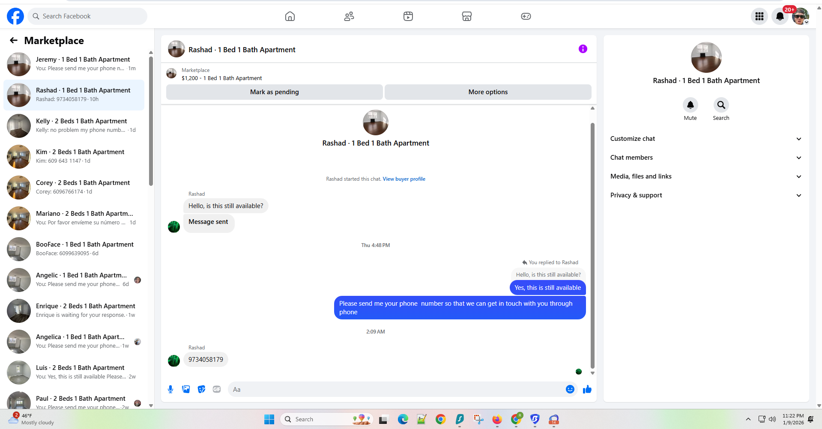
Task: Record a voice clip with microphone icon
Action: tap(170, 389)
